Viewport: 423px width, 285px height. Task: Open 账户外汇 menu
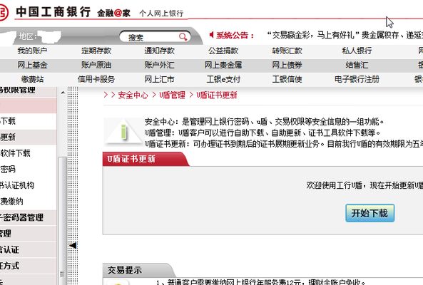click(160, 65)
